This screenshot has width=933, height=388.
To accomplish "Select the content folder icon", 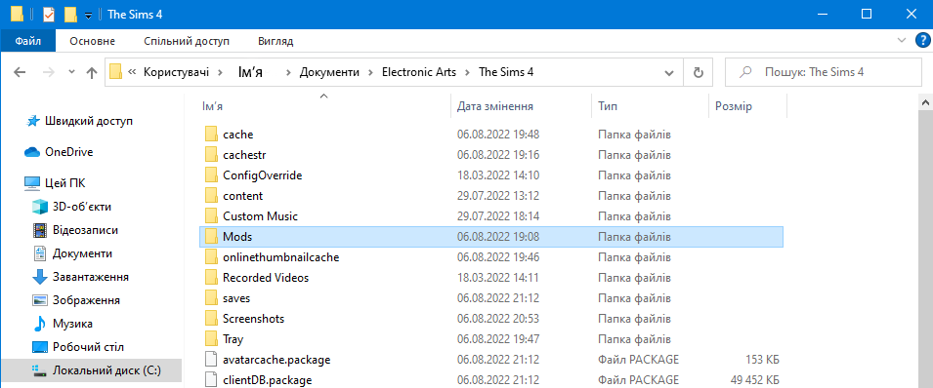I will click(x=211, y=196).
